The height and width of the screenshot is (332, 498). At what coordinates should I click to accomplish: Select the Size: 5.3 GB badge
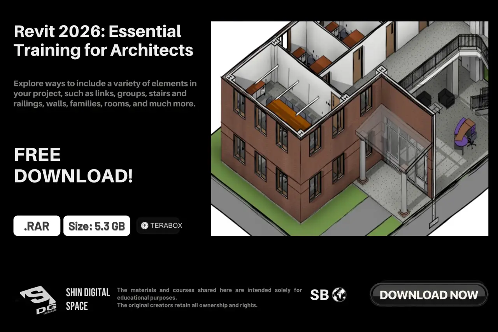coord(96,226)
